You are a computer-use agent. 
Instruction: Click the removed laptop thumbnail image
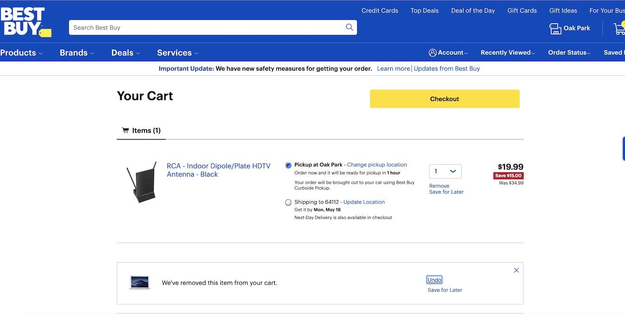[x=140, y=282]
